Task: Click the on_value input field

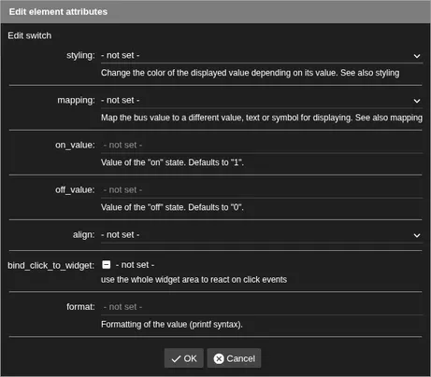Action: [x=262, y=146]
